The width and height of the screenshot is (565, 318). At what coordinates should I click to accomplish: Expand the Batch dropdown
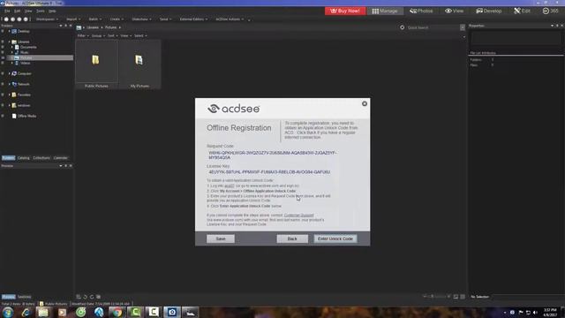(94, 19)
